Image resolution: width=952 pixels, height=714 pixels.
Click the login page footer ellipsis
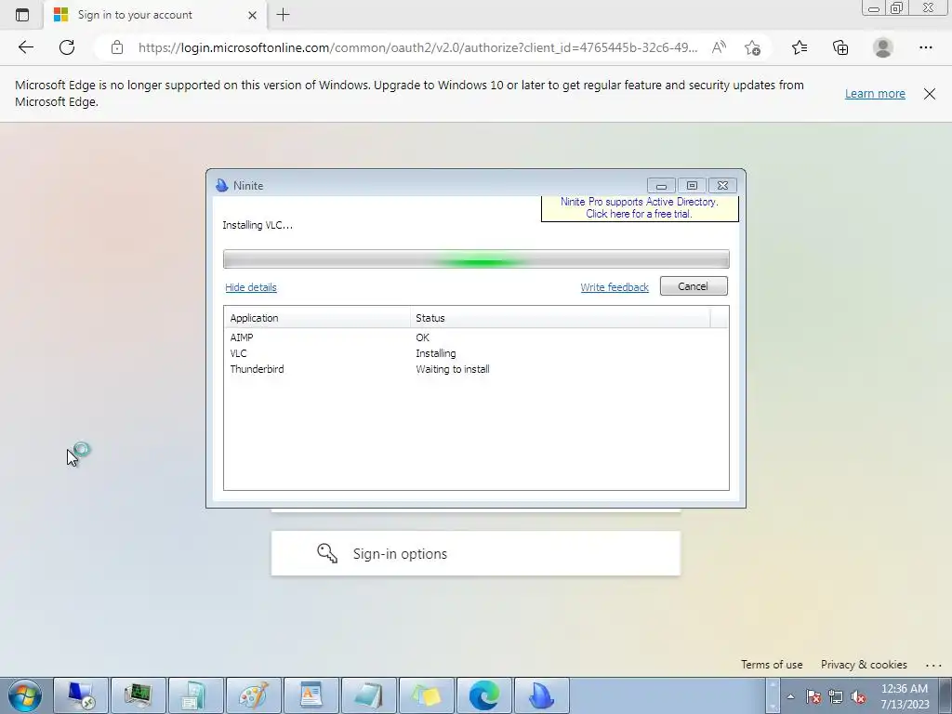[933, 665]
